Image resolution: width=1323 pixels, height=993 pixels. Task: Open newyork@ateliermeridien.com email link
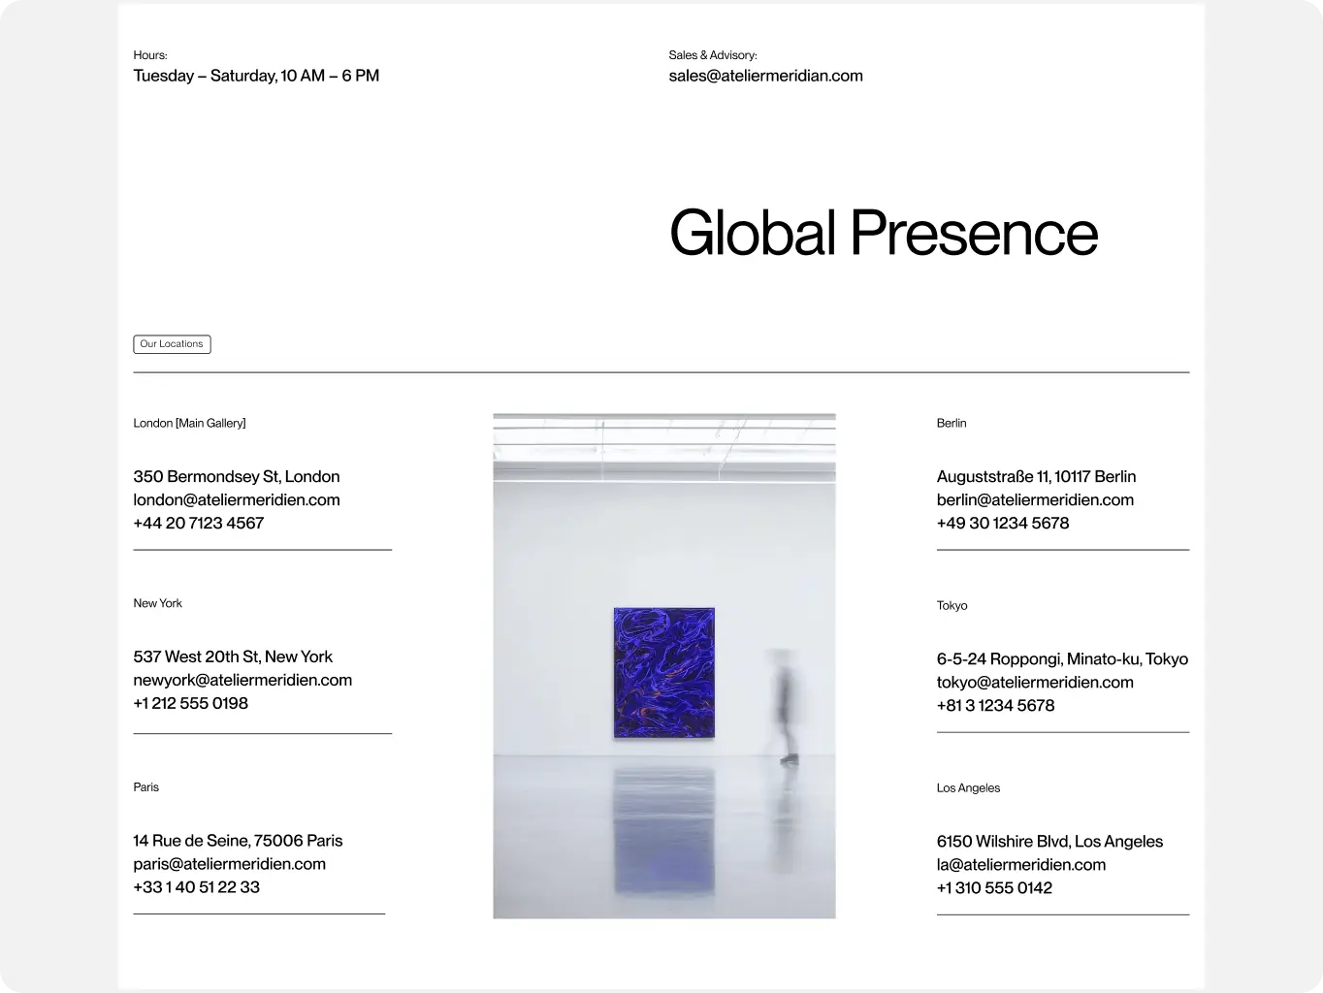point(242,681)
